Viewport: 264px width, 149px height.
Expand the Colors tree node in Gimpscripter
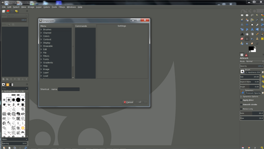[x=41, y=36]
